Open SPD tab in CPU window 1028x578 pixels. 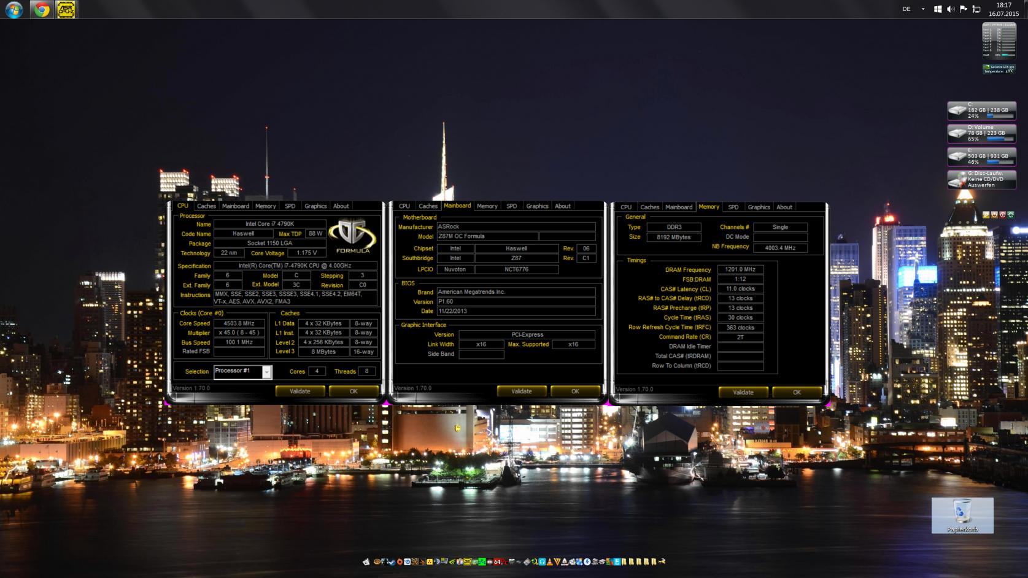click(290, 206)
